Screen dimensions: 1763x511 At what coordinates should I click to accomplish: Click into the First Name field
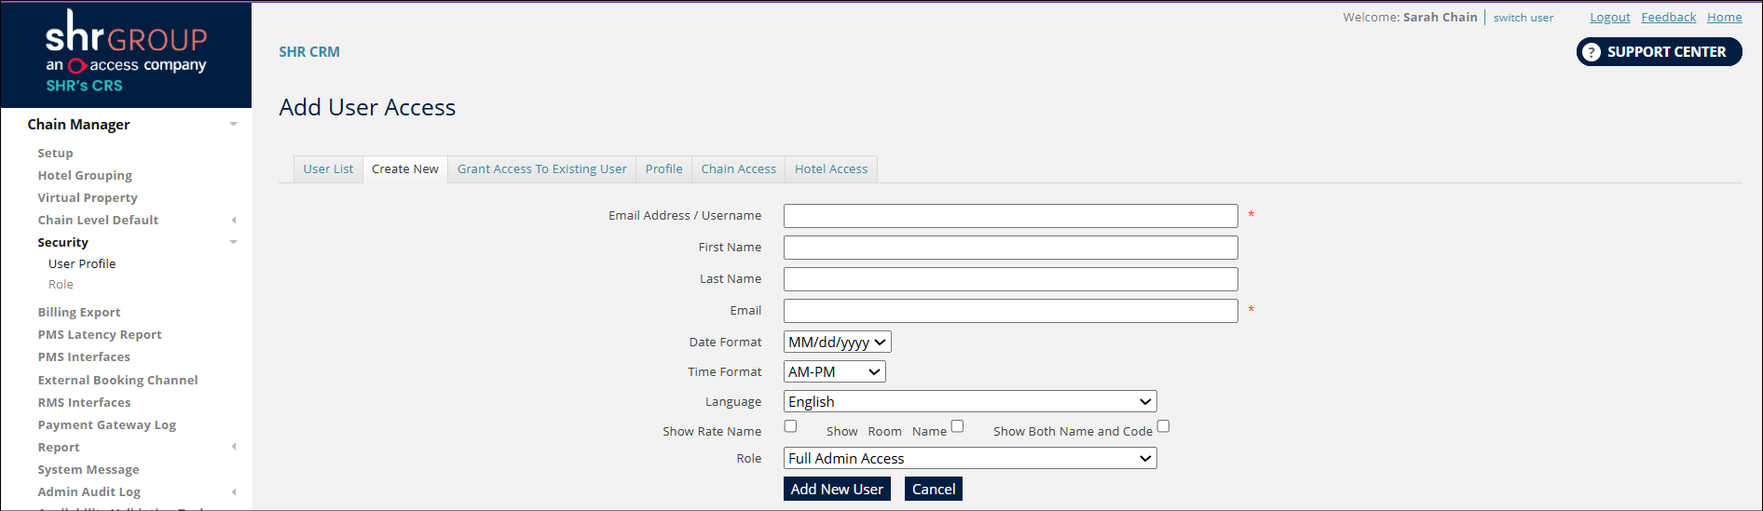(1010, 248)
